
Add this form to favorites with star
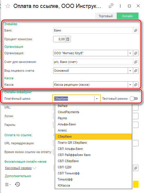pos(8,6)
